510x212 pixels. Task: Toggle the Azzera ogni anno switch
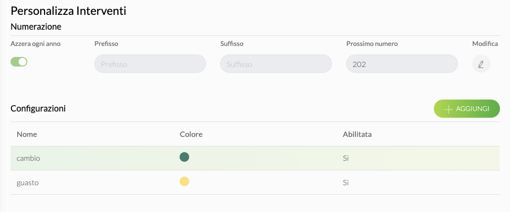click(x=19, y=62)
